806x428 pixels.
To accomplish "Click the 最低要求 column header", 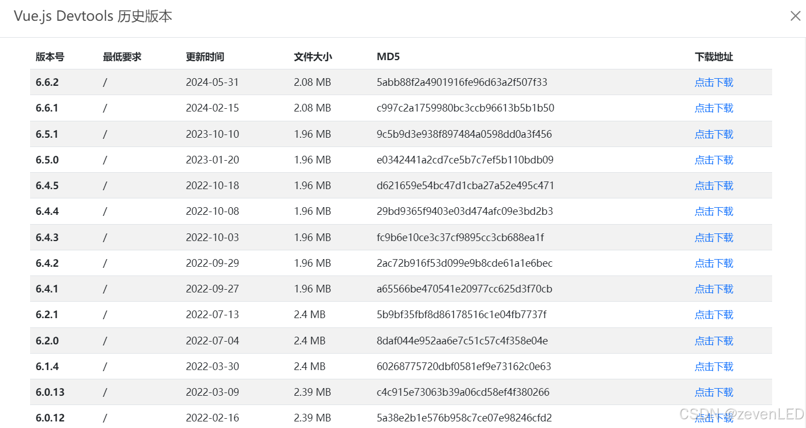I will point(122,57).
